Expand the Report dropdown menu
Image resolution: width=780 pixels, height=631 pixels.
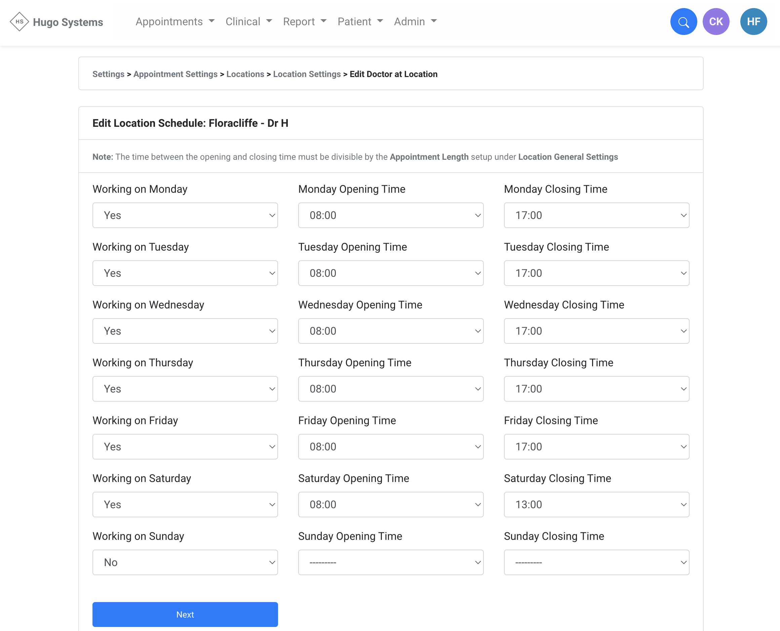[x=305, y=22]
